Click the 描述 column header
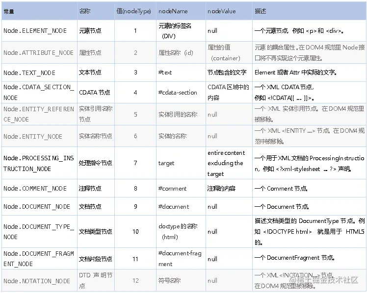The width and height of the screenshot is (367, 293). pyautogui.click(x=310, y=11)
